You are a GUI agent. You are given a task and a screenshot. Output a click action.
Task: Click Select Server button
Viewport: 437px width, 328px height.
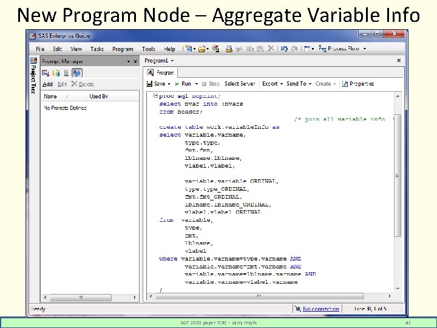(240, 84)
